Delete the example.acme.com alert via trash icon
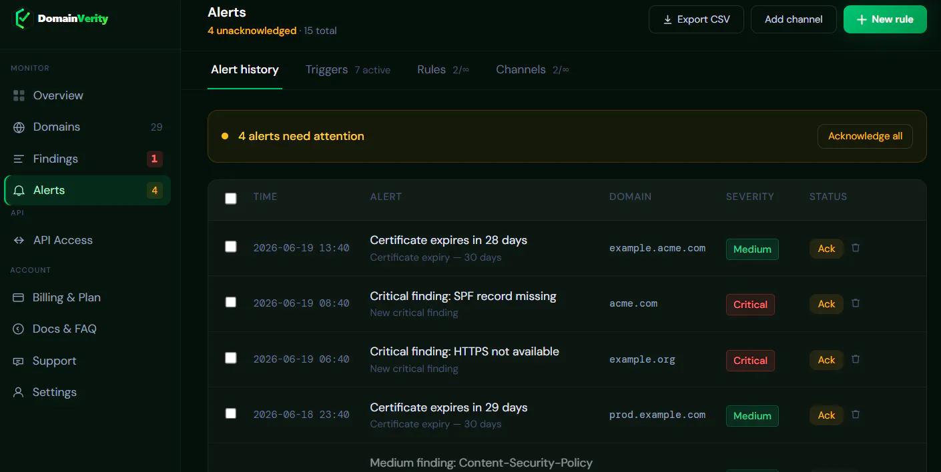 [856, 247]
